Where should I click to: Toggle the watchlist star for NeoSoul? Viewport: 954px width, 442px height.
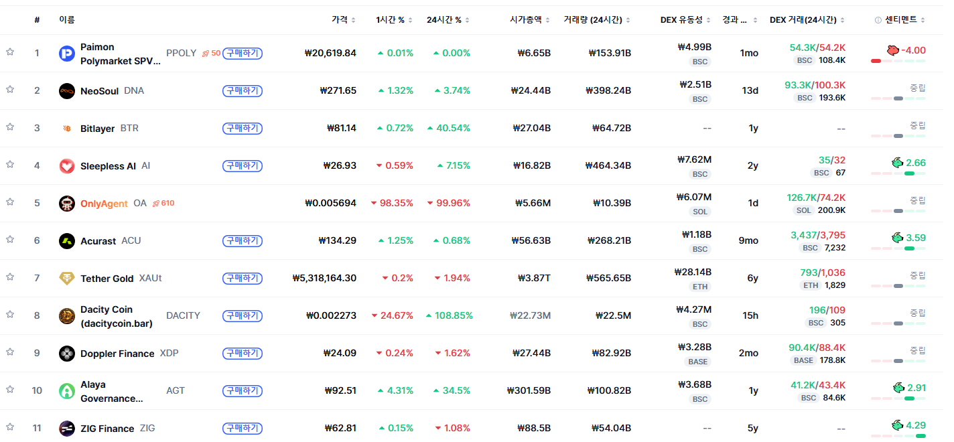10,89
